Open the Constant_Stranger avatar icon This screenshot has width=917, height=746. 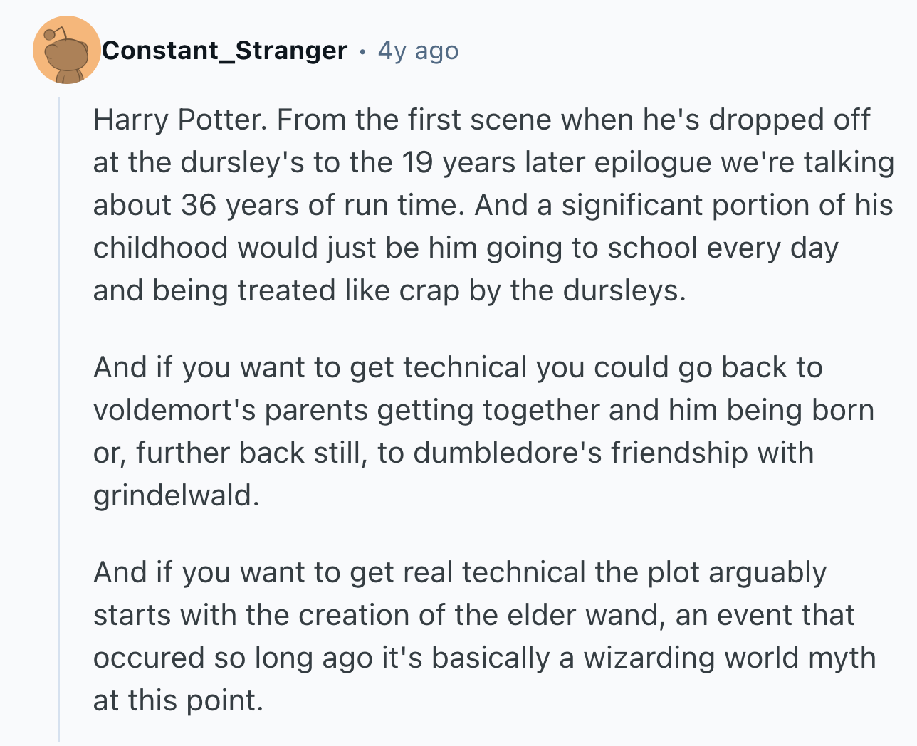pyautogui.click(x=66, y=50)
